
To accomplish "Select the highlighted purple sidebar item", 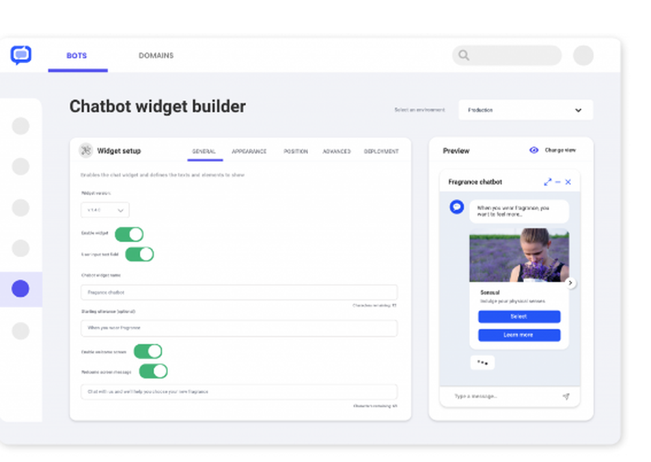I will (x=20, y=289).
